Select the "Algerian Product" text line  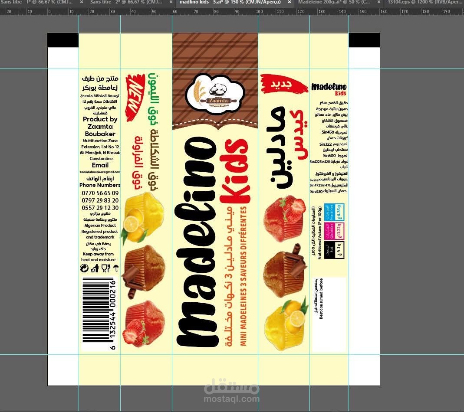coord(100,226)
